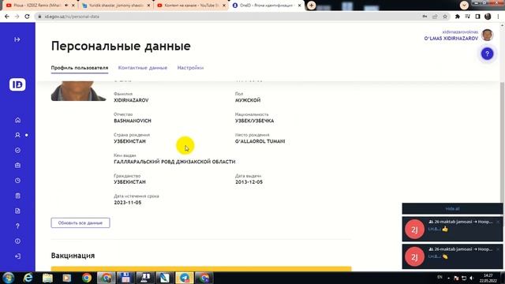The width and height of the screenshot is (505, 284).
Task: Switch to the Yuridik shaxslar tab
Action: point(116,6)
